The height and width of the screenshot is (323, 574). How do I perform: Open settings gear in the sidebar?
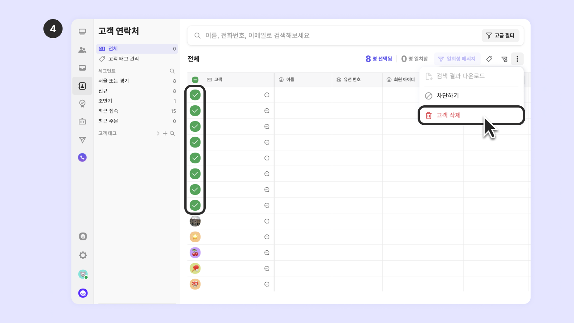click(x=83, y=255)
